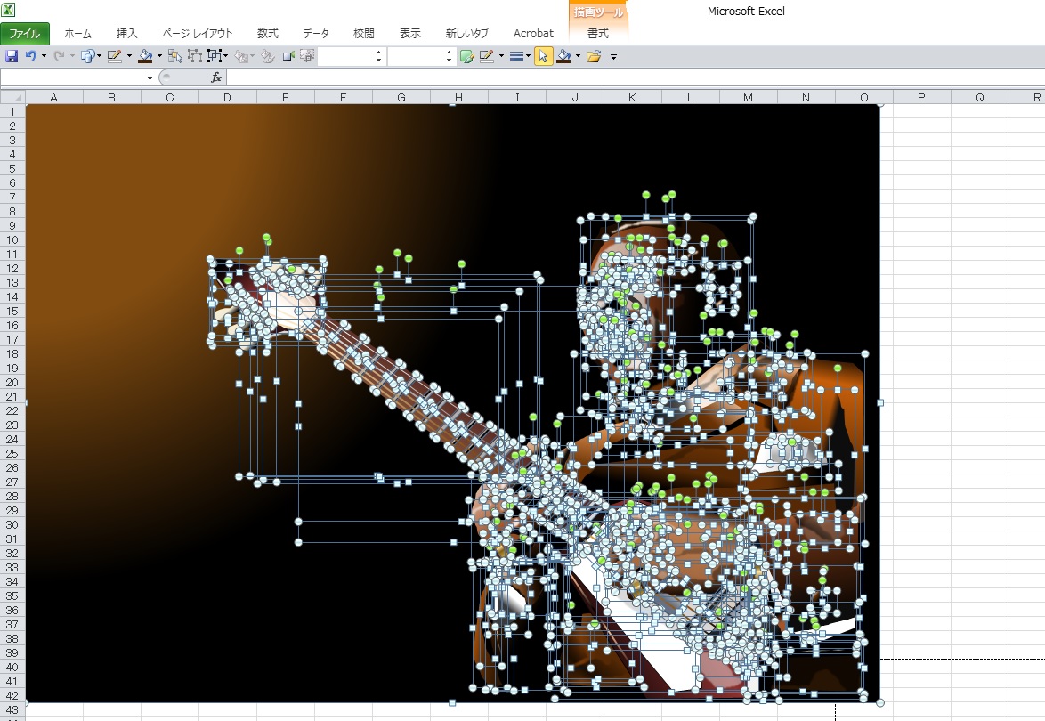
Task: Open the second outline pen dropdown
Action: coord(501,57)
